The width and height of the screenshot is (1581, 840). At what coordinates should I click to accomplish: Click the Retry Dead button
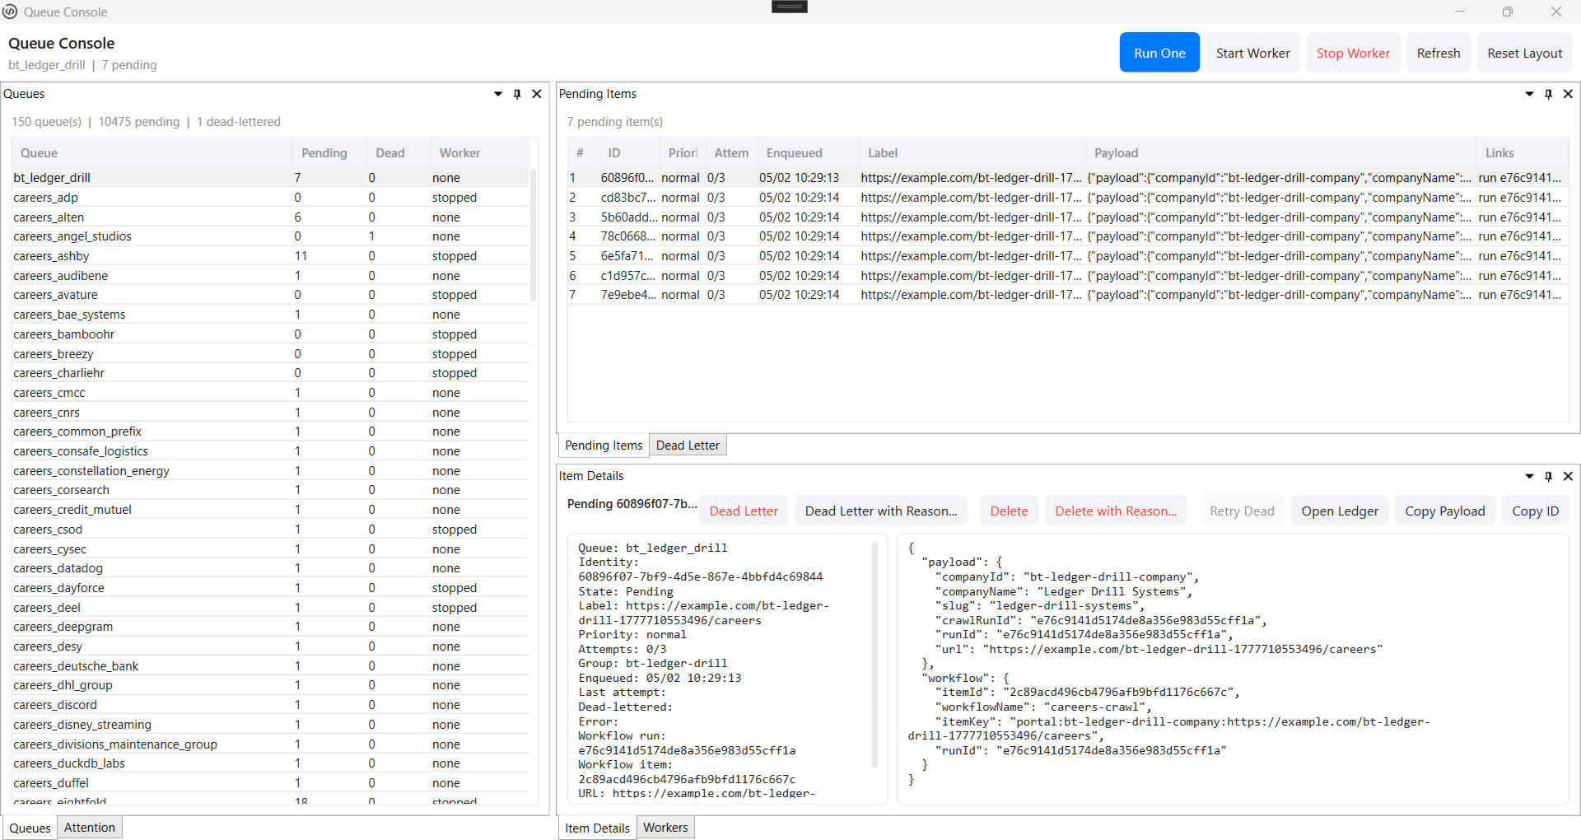(1242, 511)
